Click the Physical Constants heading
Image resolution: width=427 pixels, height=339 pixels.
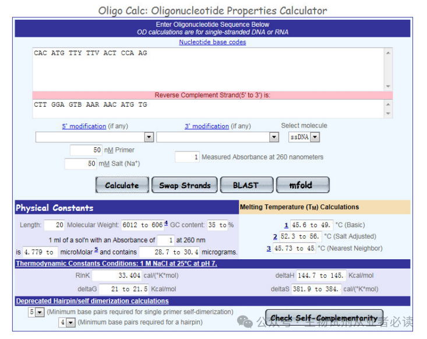tap(54, 208)
